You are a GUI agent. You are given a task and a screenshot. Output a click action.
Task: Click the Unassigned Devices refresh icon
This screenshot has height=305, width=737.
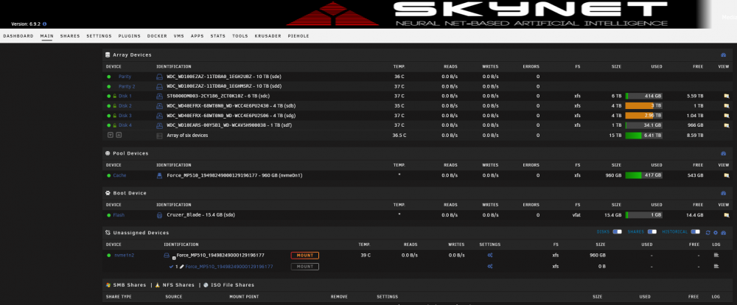708,233
